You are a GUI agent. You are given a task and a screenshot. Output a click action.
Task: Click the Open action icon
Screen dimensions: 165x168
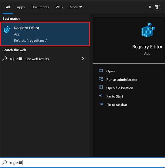tap(101, 71)
